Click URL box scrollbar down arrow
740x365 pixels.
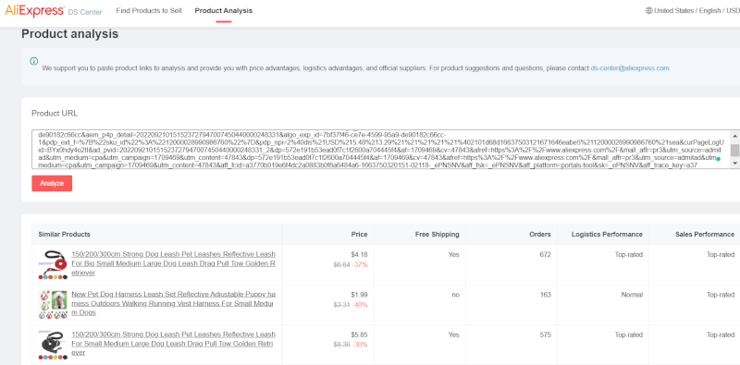[x=734, y=164]
